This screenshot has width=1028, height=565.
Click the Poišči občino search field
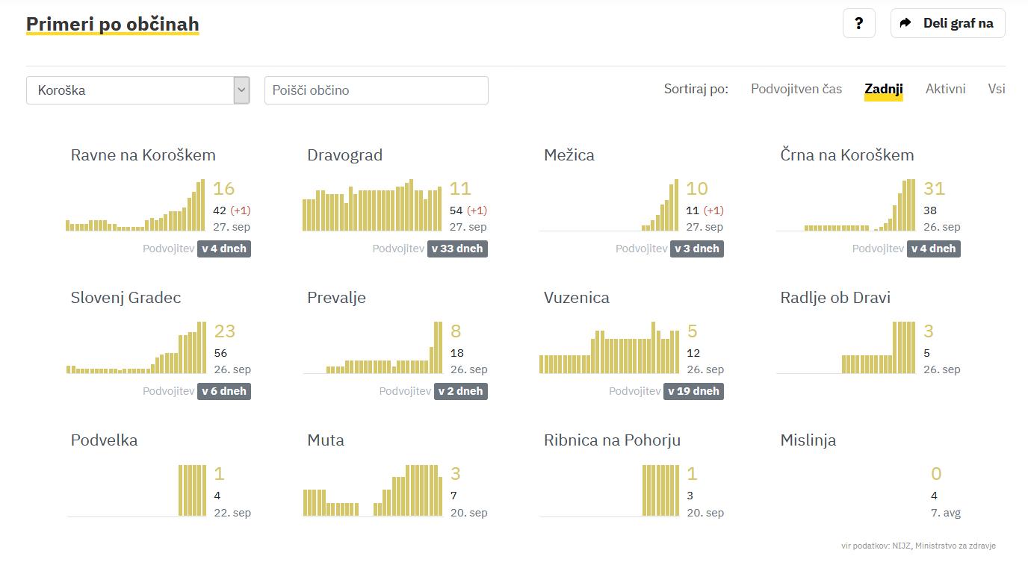click(376, 90)
